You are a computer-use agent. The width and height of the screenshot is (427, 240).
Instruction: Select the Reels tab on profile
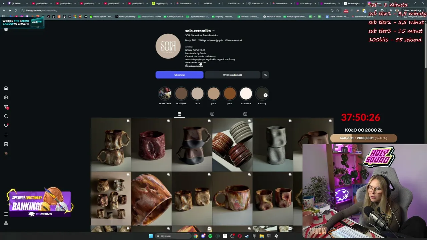point(212,114)
